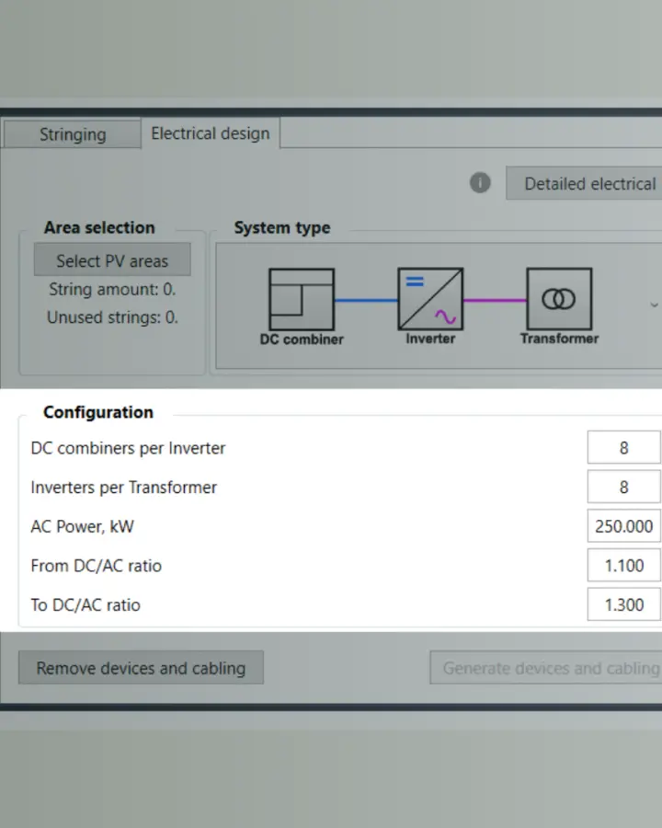Click the Select PV areas button

click(112, 259)
